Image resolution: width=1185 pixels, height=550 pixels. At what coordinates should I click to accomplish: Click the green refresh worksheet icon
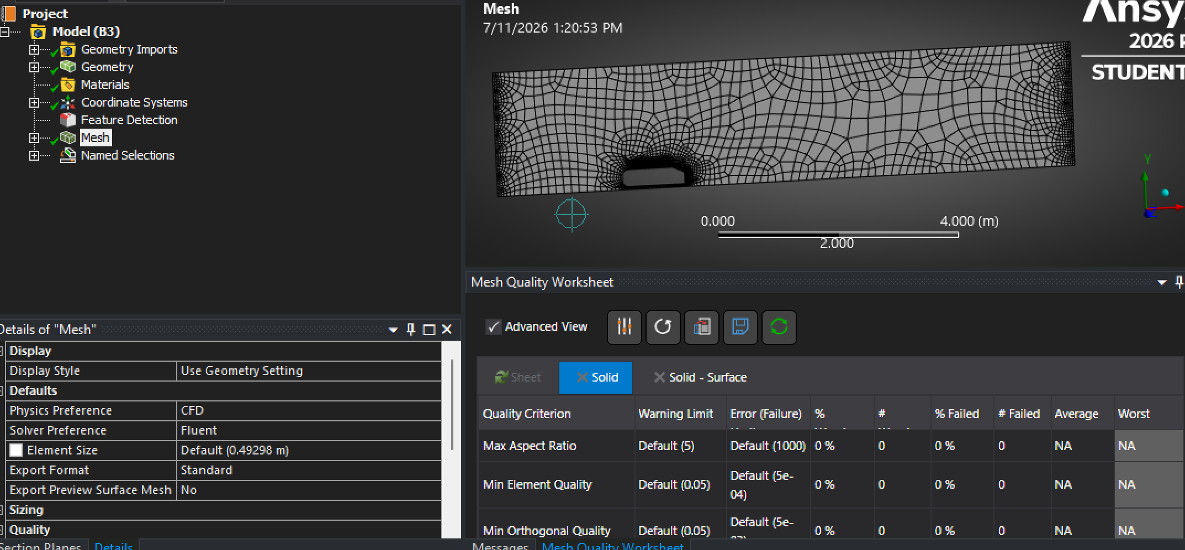[779, 327]
